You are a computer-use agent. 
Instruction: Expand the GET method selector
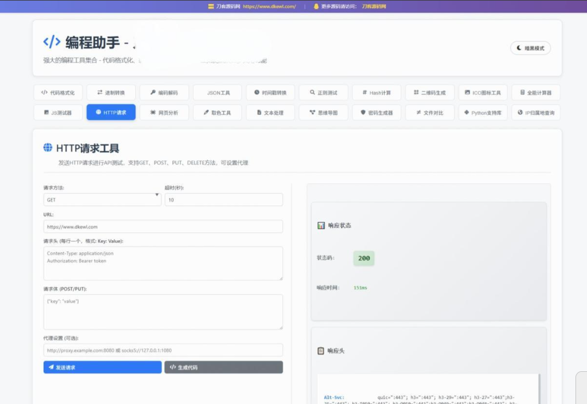(102, 199)
